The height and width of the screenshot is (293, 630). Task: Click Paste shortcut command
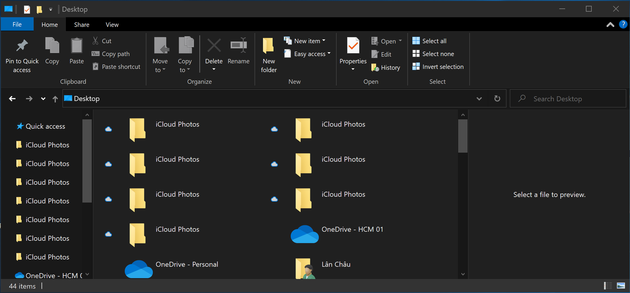tap(116, 67)
